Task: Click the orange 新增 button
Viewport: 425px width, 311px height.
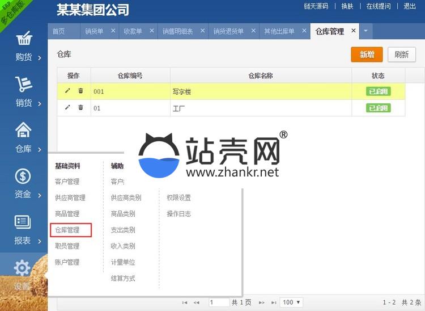Action: (x=367, y=54)
